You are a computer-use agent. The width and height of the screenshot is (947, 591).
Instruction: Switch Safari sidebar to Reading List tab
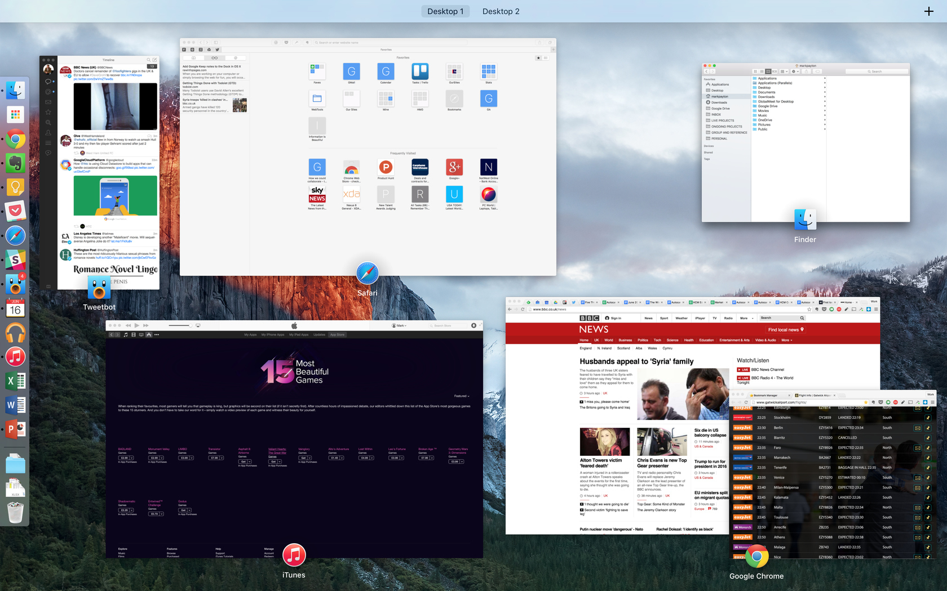click(214, 58)
